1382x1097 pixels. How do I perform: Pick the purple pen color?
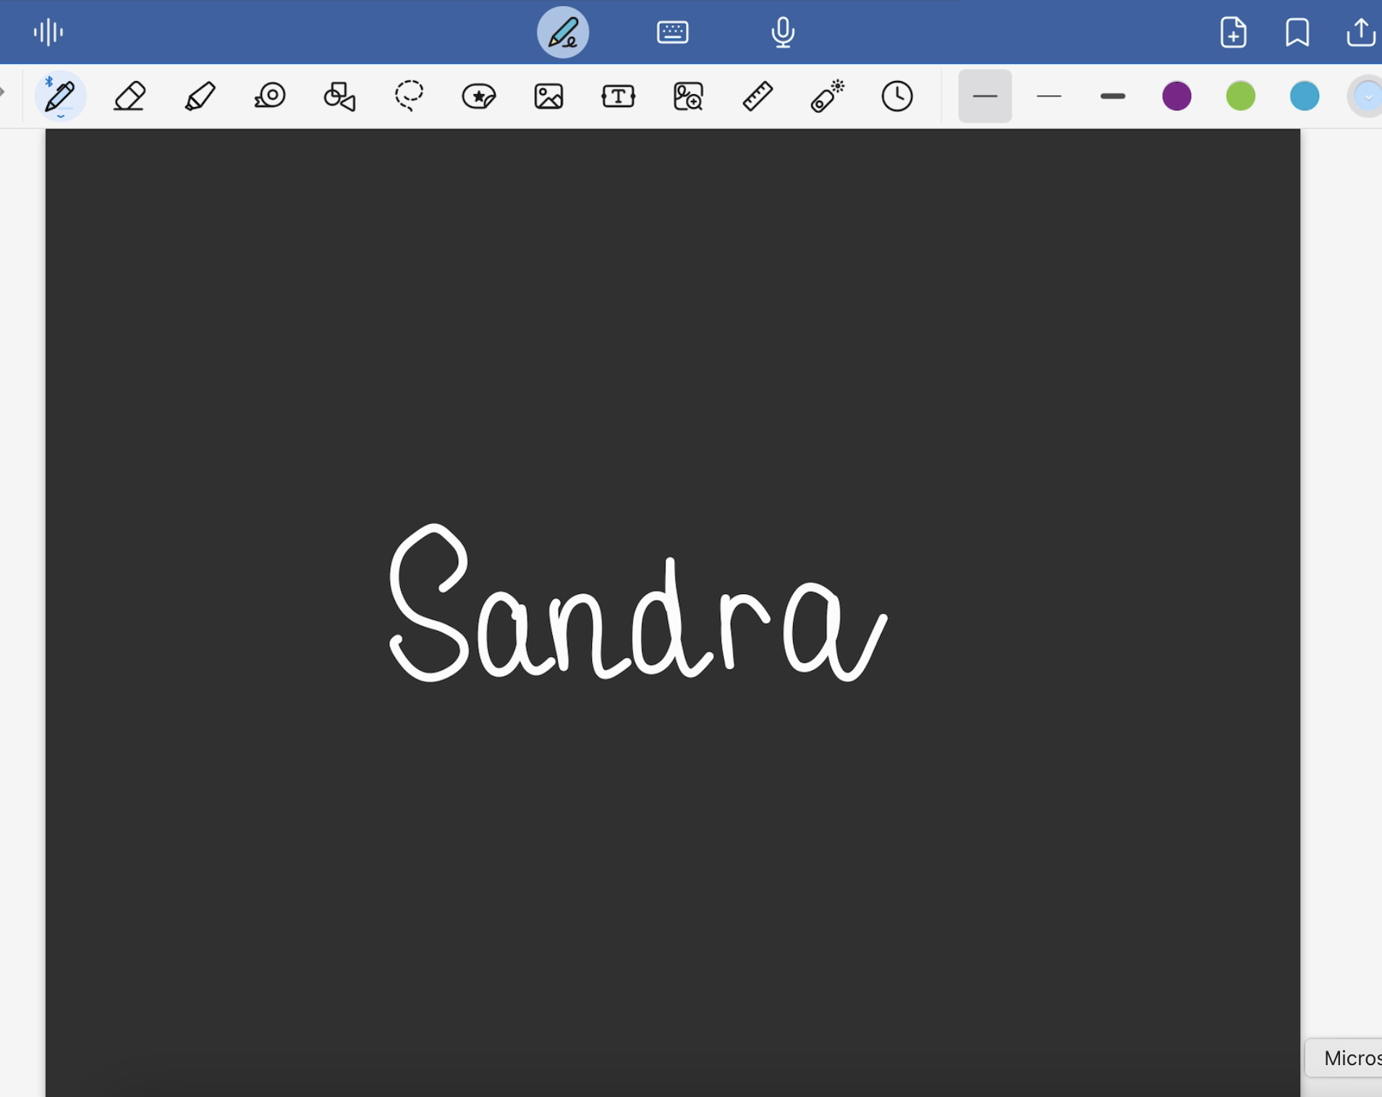point(1177,96)
